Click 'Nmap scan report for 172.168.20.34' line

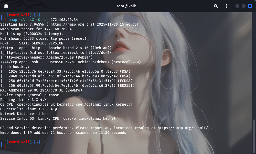pos(36,29)
